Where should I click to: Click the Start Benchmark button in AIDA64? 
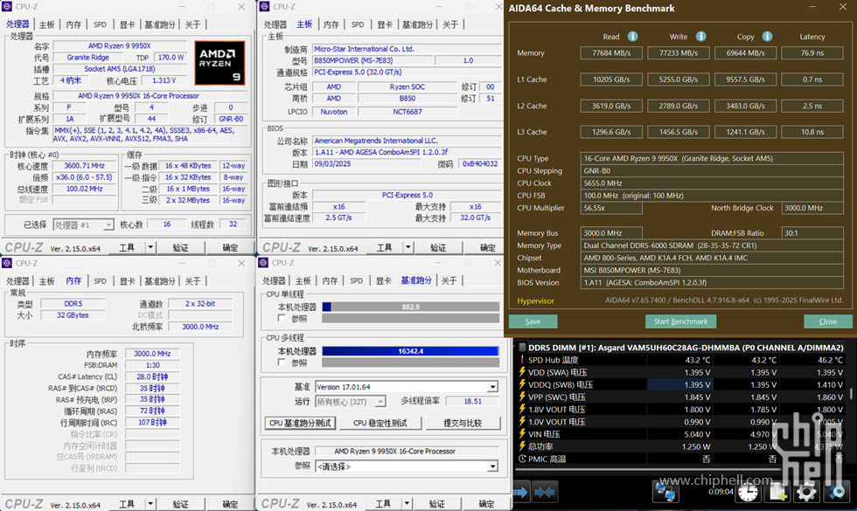(x=681, y=321)
